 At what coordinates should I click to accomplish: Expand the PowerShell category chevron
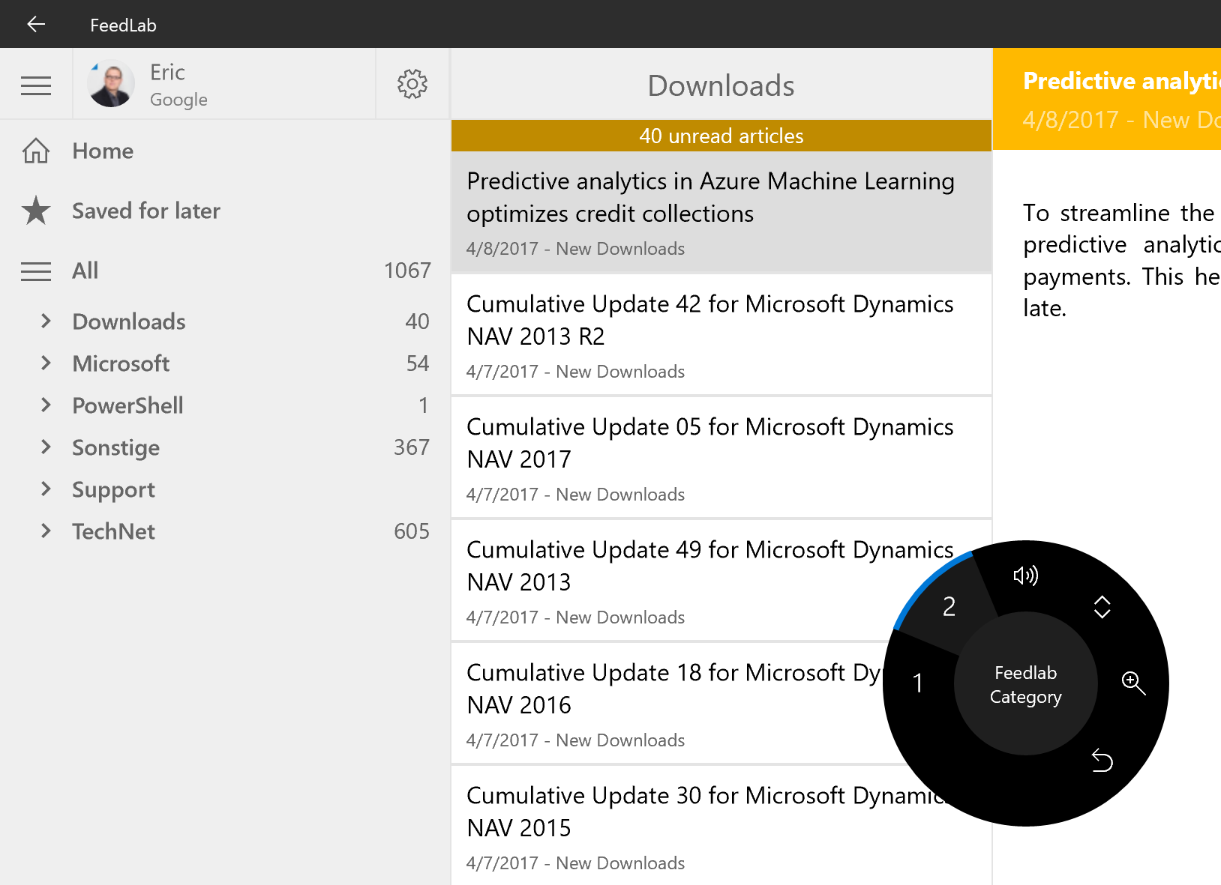point(46,405)
